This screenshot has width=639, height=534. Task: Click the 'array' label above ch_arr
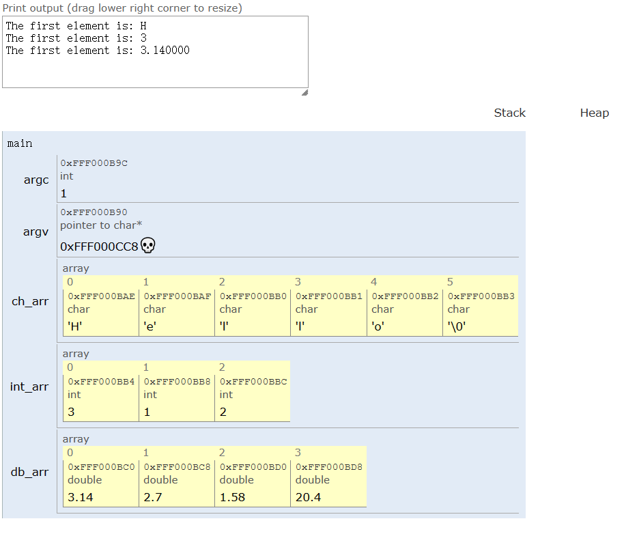pyautogui.click(x=76, y=268)
